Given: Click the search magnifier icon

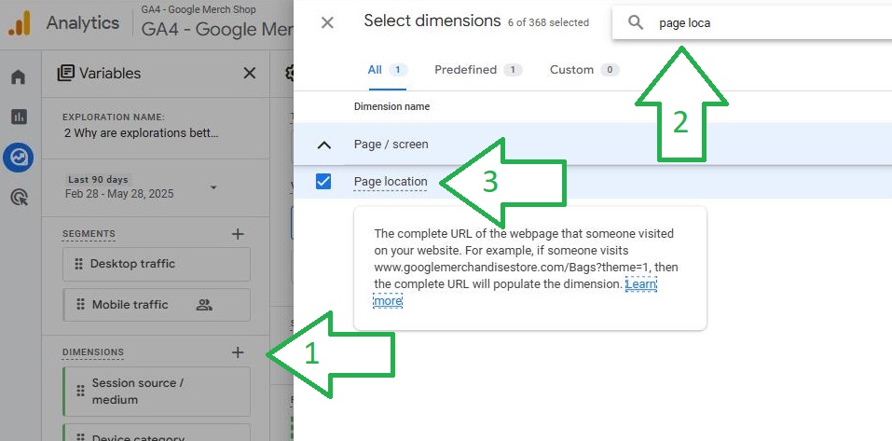Looking at the screenshot, I should [636, 22].
